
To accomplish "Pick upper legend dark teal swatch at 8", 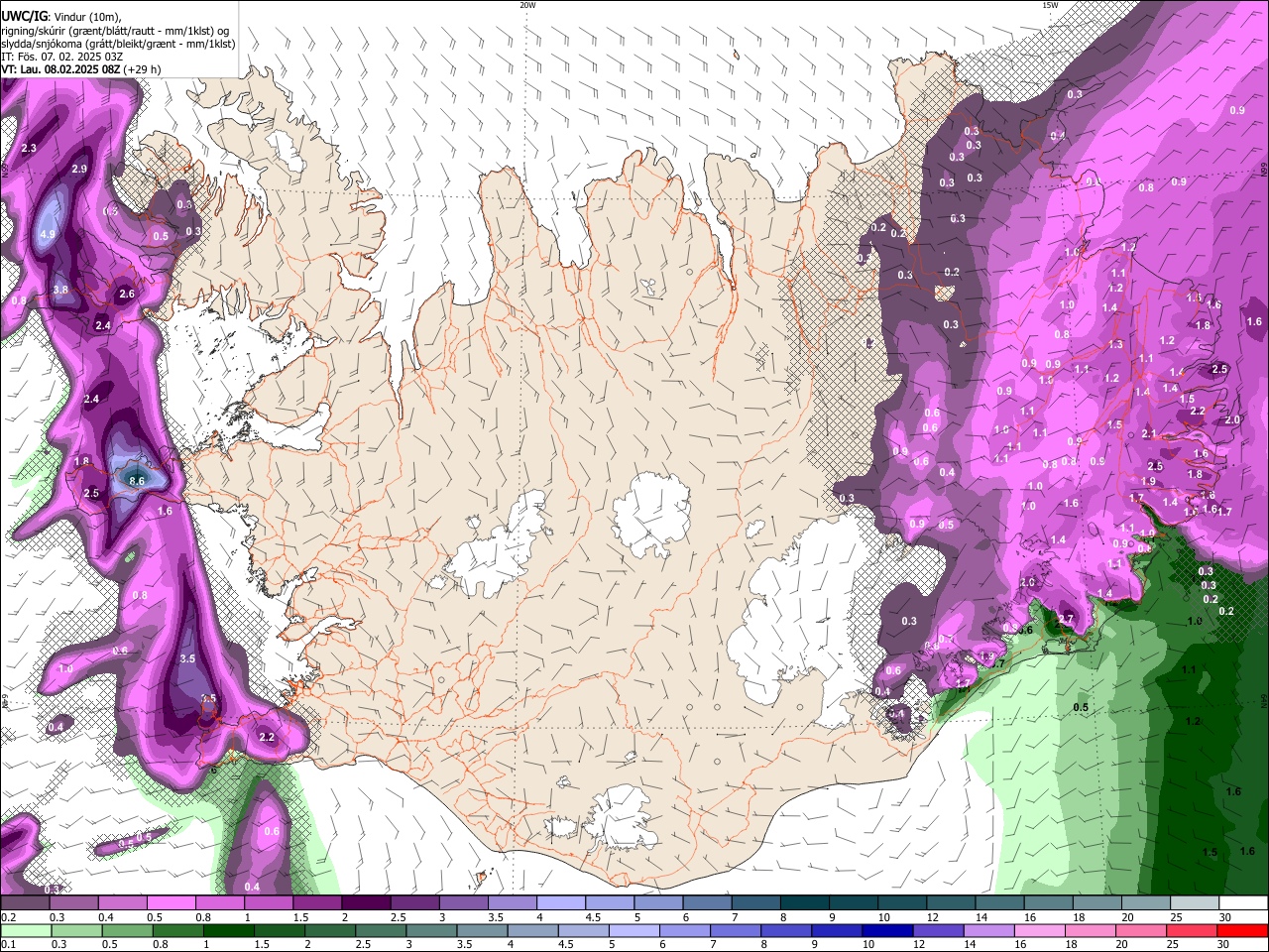I will point(804,903).
